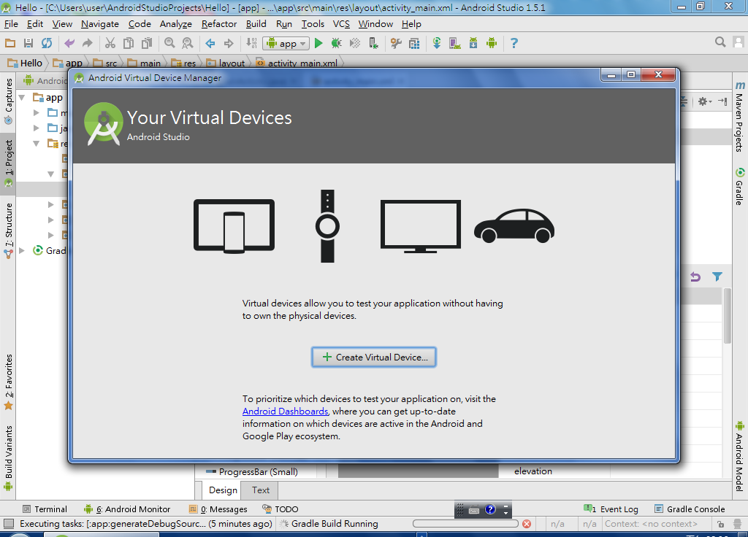Image resolution: width=748 pixels, height=537 pixels.
Task: Toggle the Captures side panel tab
Action: 9,101
